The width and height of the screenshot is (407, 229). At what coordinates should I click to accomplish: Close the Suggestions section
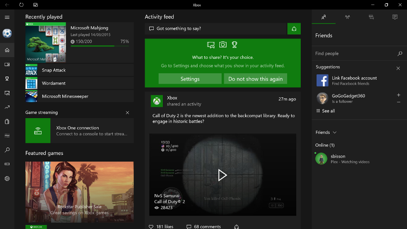pyautogui.click(x=398, y=68)
